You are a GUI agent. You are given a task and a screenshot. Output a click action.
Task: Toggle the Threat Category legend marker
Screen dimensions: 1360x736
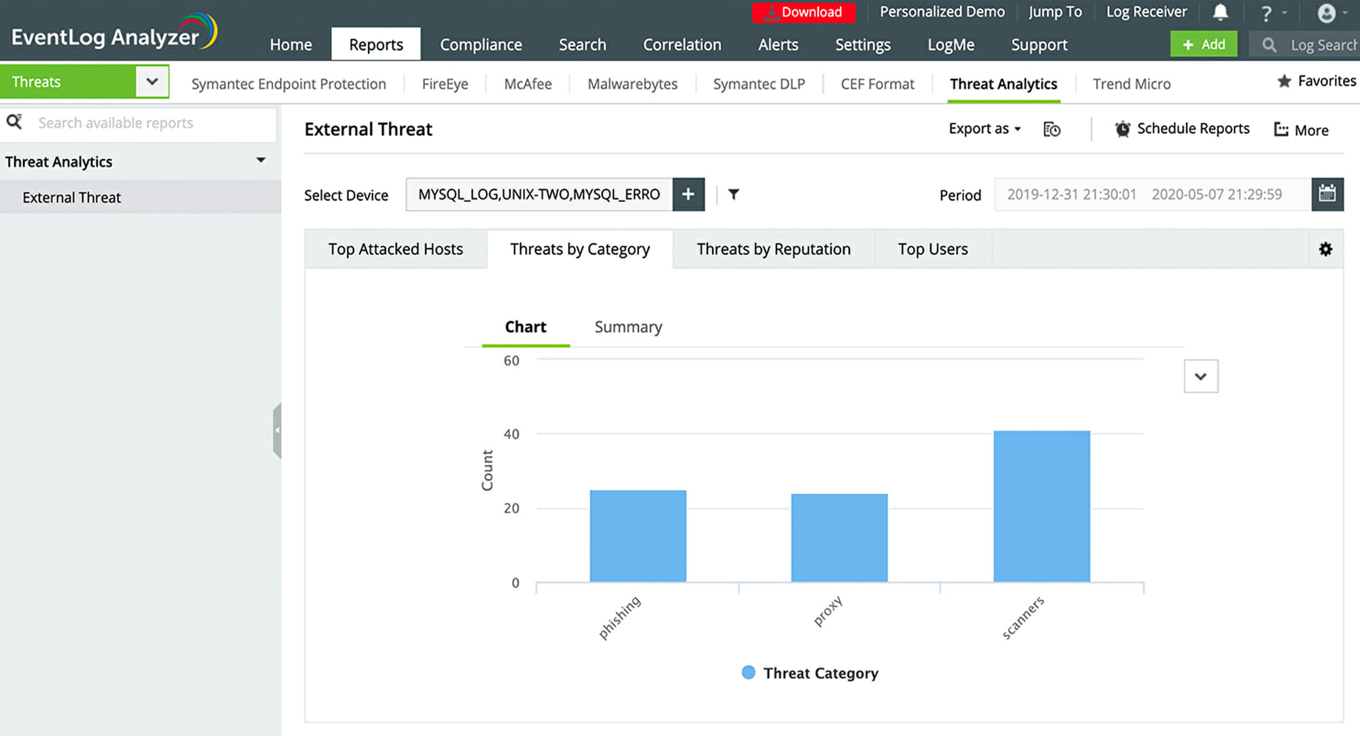coord(748,672)
